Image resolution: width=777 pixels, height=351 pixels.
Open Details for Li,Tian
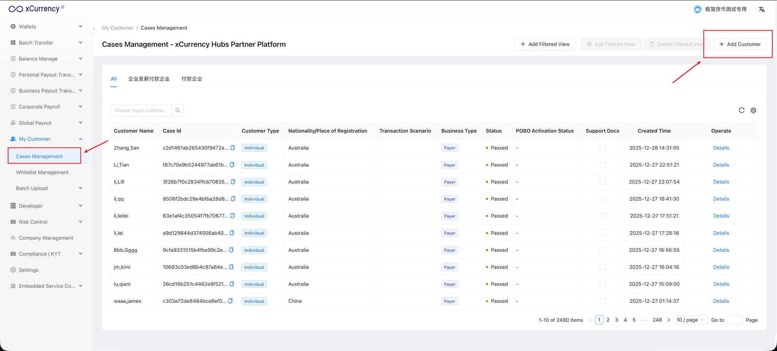721,165
